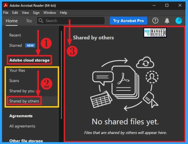The image size is (188, 144).
Task: Click the search magnifier icon
Action: click(41, 21)
